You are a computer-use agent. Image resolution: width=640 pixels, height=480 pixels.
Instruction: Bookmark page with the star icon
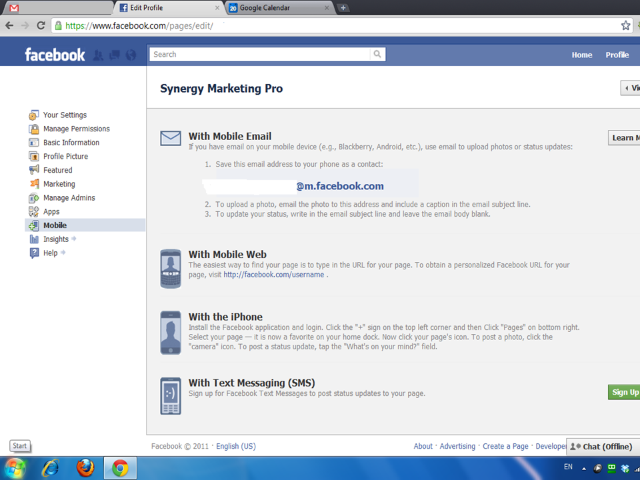click(x=625, y=26)
